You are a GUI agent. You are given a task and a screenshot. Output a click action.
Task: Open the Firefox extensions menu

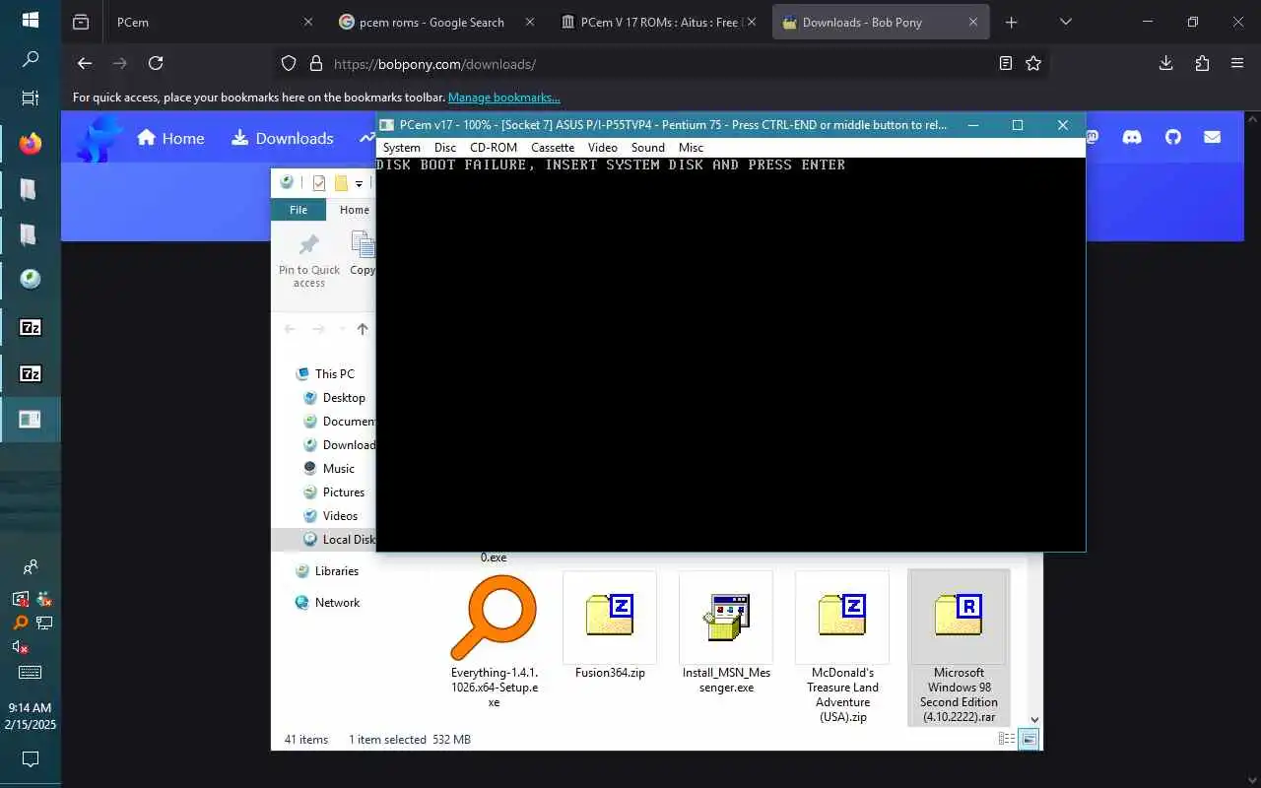[x=1202, y=63]
